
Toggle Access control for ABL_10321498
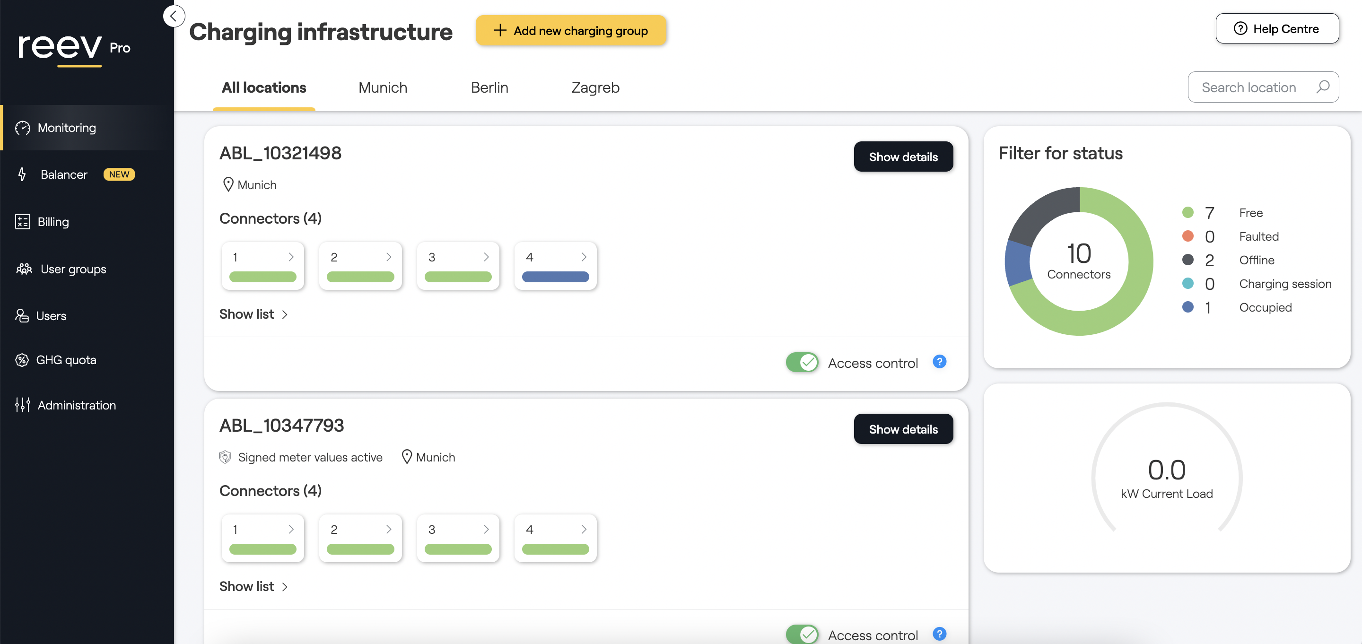click(802, 363)
